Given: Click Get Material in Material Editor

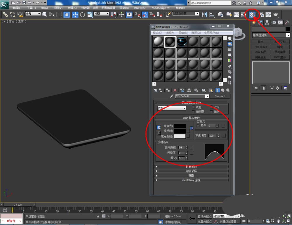Looking at the screenshot, I should [x=155, y=90].
